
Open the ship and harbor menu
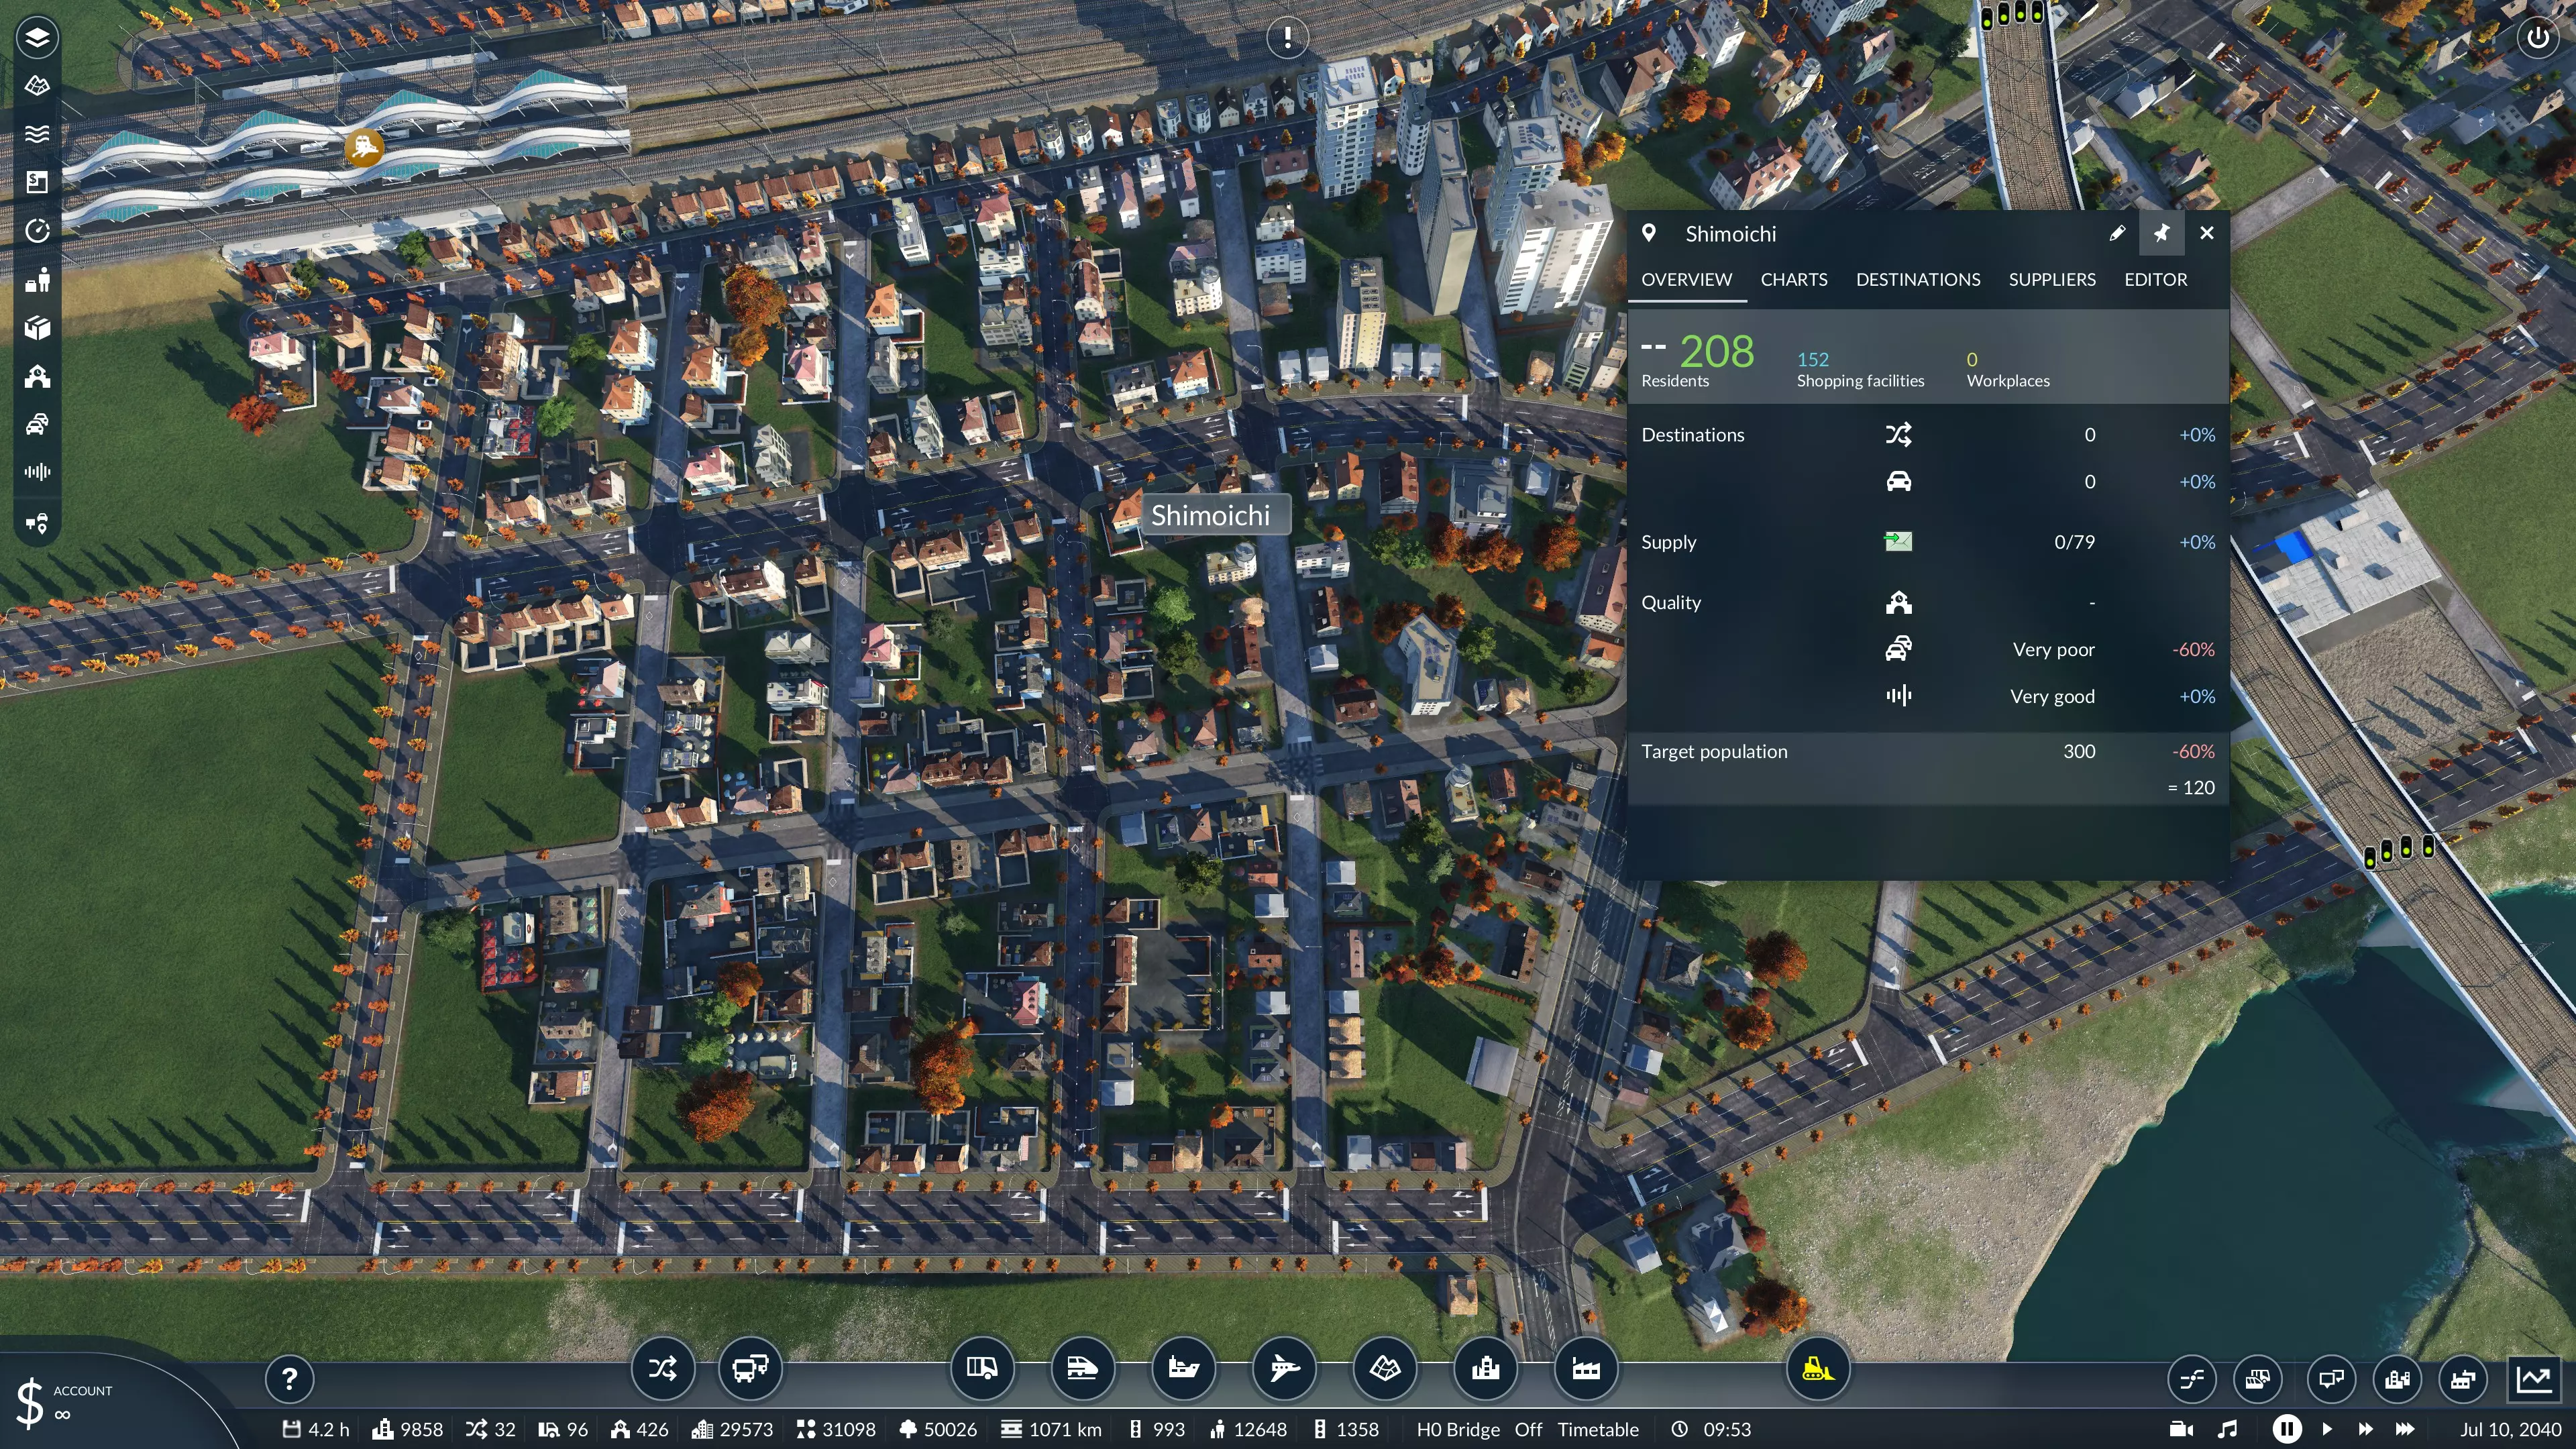point(1183,1368)
